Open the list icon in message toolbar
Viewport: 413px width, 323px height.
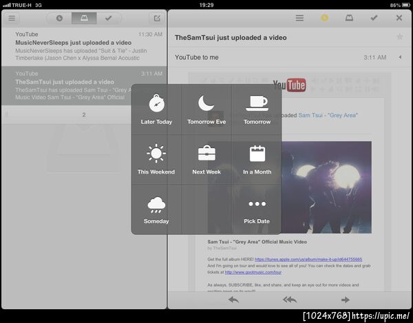click(299, 18)
